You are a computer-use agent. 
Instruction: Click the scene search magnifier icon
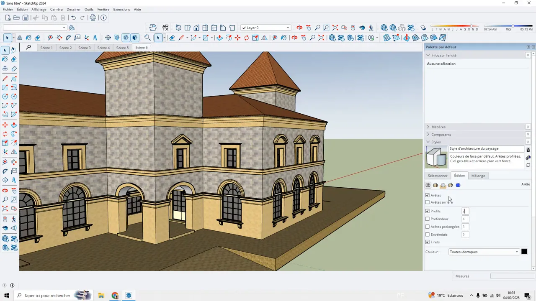tap(28, 47)
